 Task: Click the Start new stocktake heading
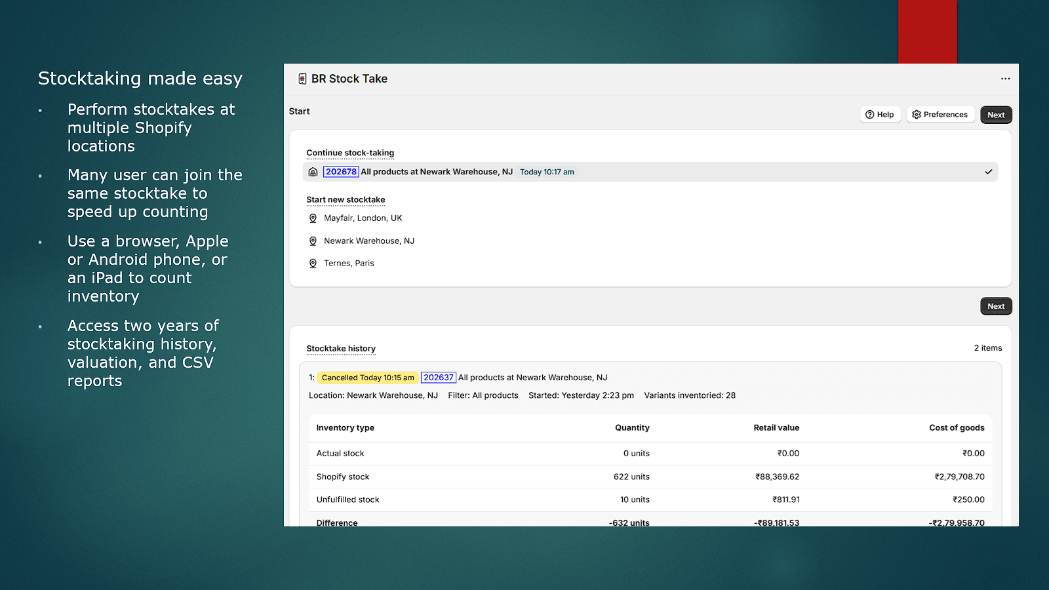pyautogui.click(x=346, y=200)
